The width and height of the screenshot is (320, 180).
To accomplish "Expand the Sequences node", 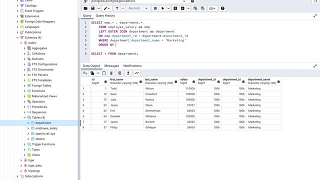I will (x=24, y=112).
